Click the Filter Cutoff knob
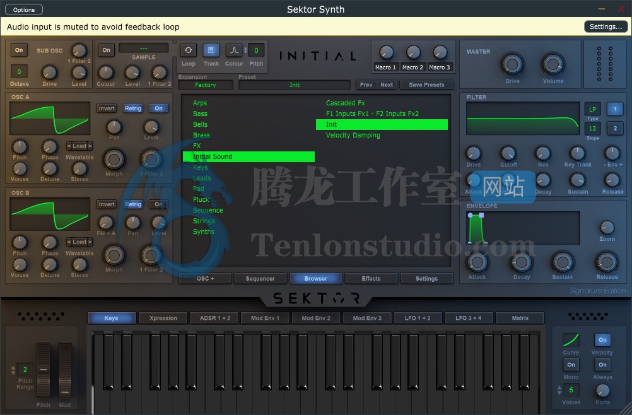 click(x=508, y=153)
